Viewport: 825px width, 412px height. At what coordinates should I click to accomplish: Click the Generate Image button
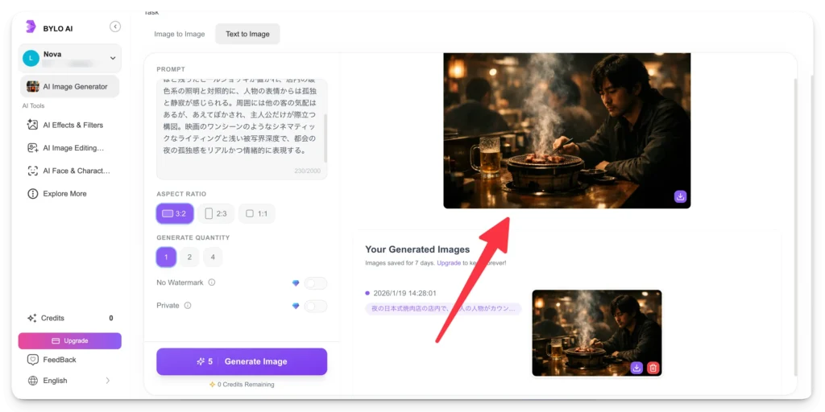[x=242, y=361]
